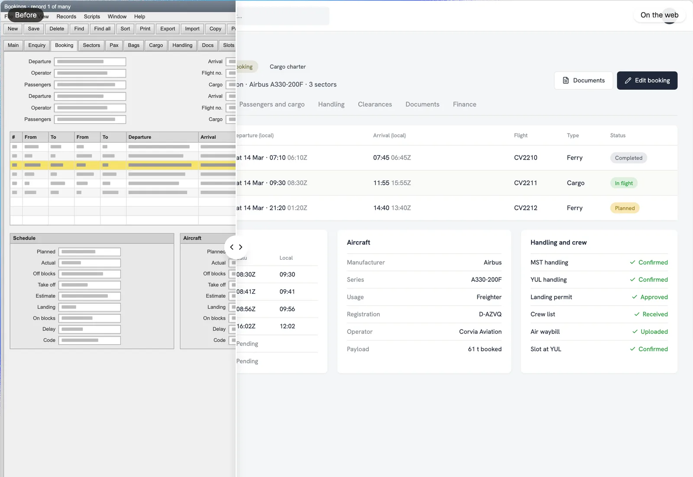
Task: Click the D-AZVQ registration value
Action: [x=490, y=314]
